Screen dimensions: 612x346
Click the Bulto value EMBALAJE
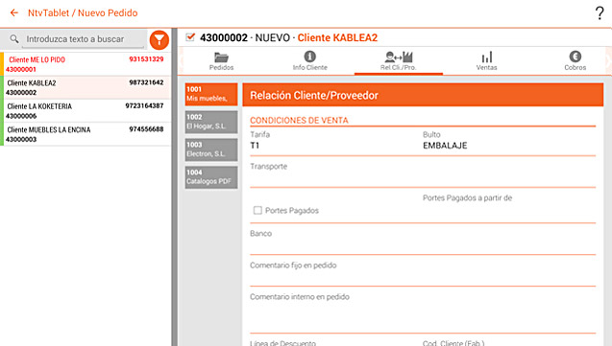(445, 146)
